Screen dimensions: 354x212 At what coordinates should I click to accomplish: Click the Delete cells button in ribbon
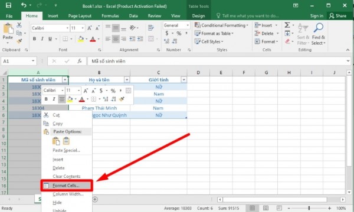coord(264,34)
